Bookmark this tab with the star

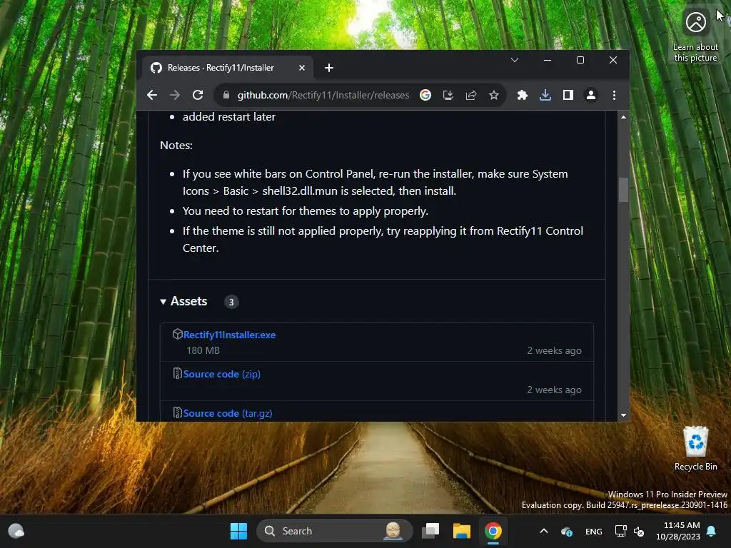[494, 95]
